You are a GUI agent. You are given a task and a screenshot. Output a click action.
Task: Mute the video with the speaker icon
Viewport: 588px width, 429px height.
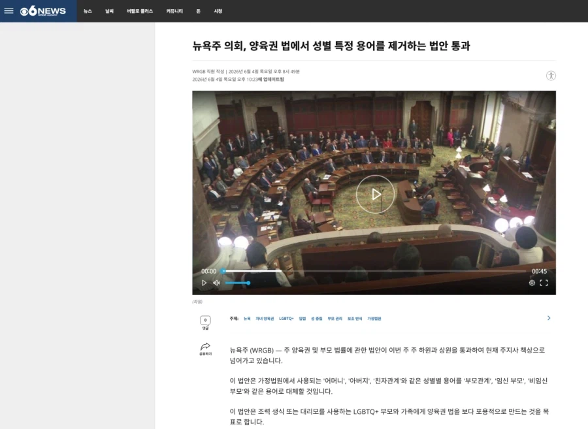click(216, 283)
